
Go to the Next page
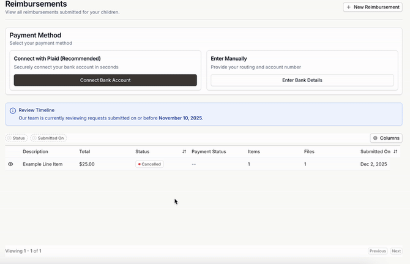396,251
